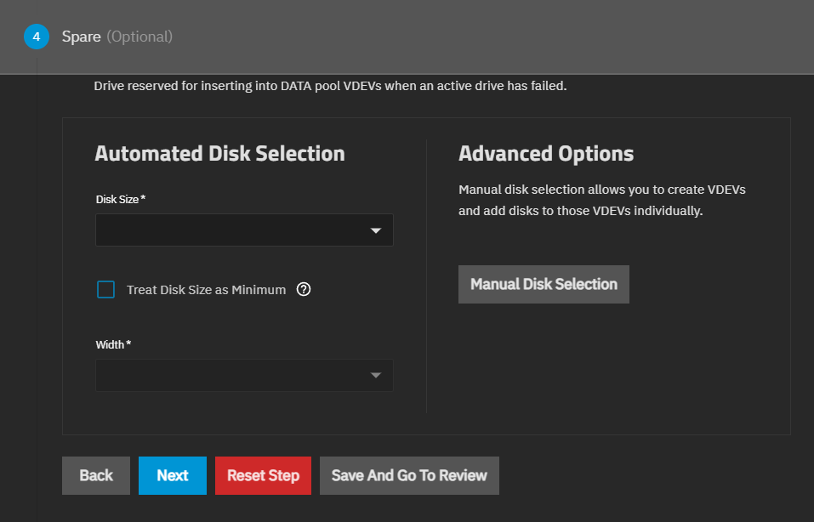Click inside the Disk Size select field

coord(230,230)
